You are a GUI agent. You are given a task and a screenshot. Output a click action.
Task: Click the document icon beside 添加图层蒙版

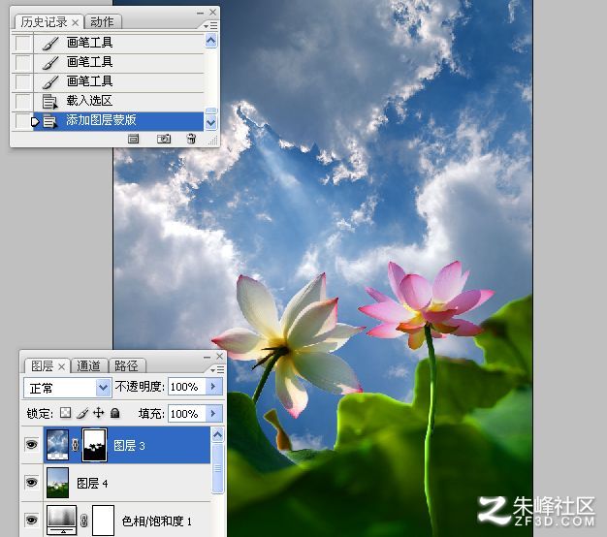pyautogui.click(x=49, y=121)
